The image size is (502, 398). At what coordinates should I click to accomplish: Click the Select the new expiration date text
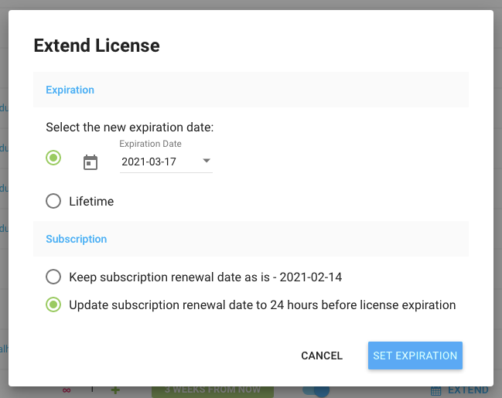point(129,127)
